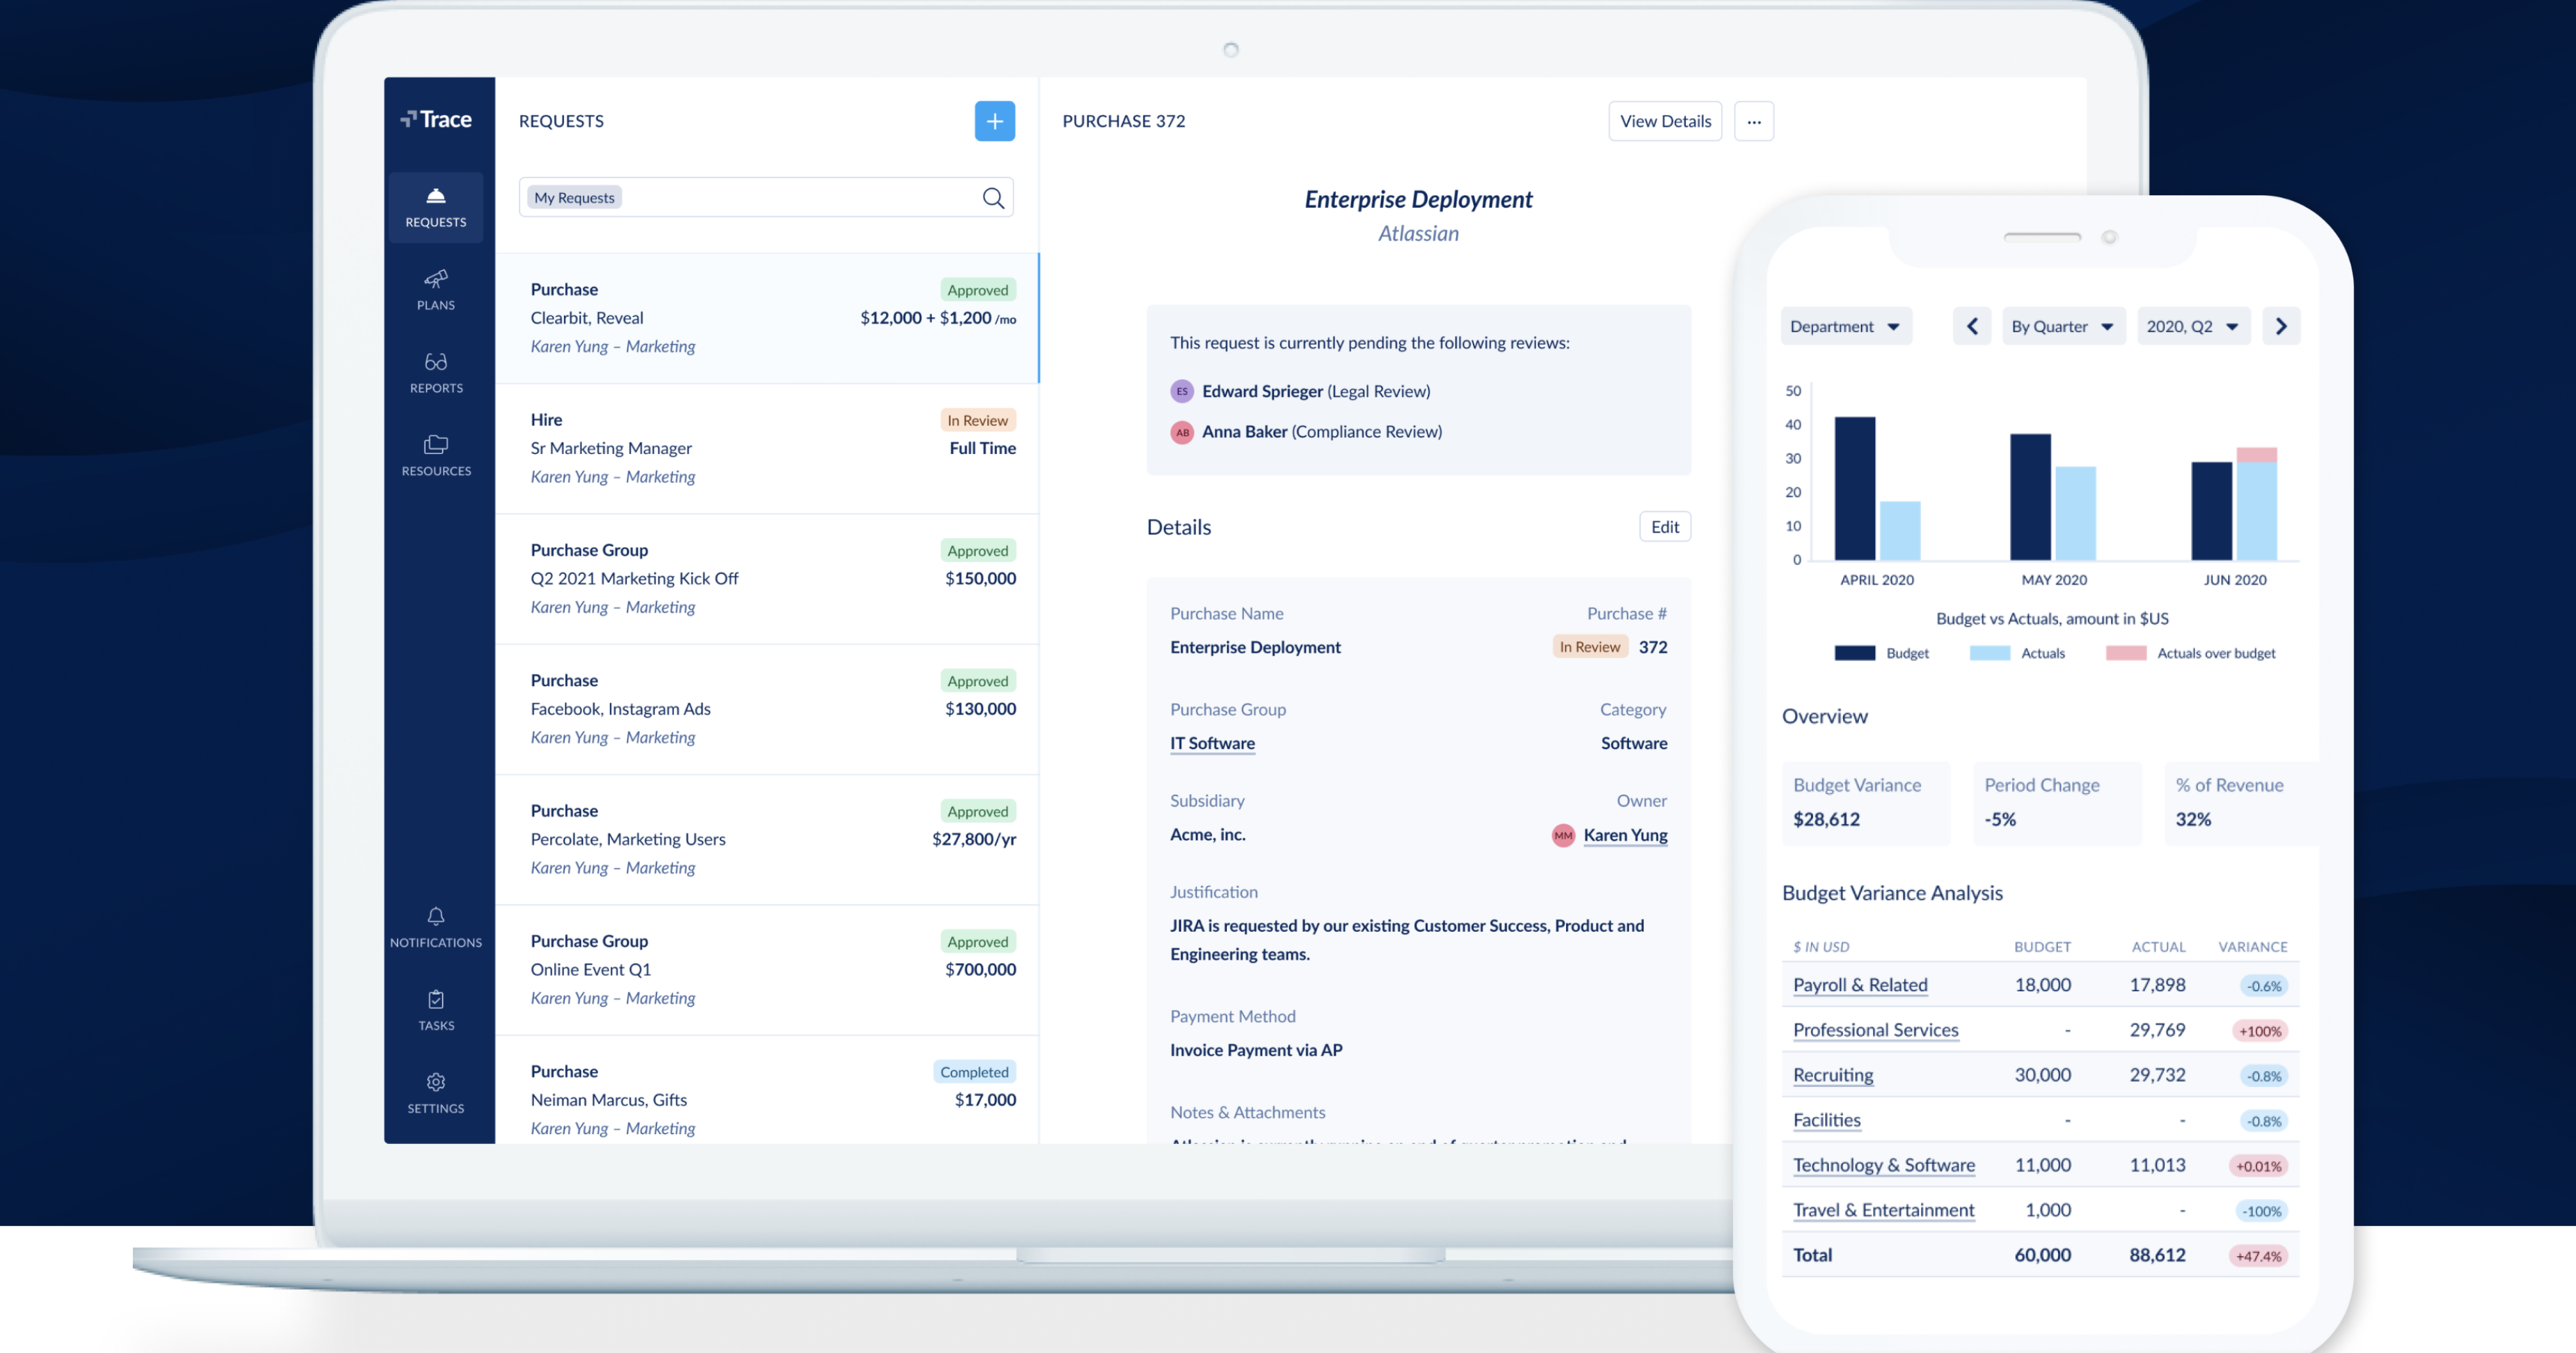Click the search magnifier icon
The height and width of the screenshot is (1353, 2576).
click(993, 197)
